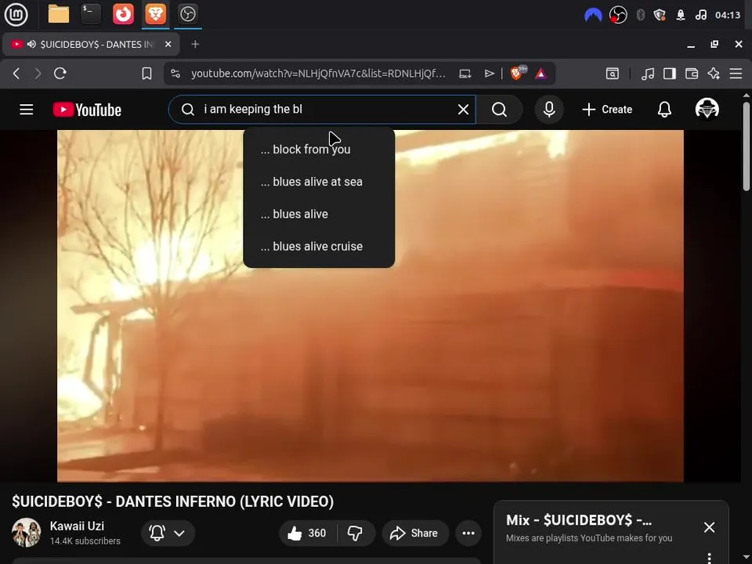Open a new browser tab
Viewport: 752px width, 564px height.
coord(195,44)
